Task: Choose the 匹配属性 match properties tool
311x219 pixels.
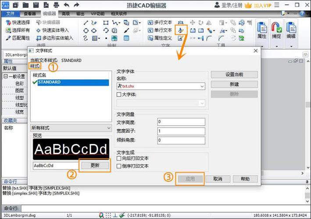Action: coord(18,38)
